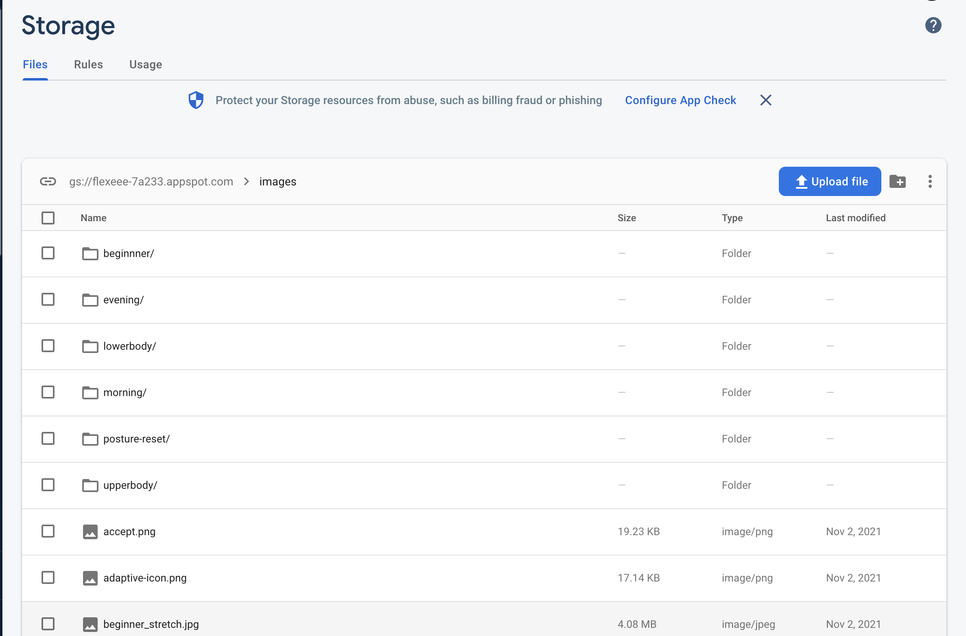Switch to the Rules tab
This screenshot has height=636, width=966.
click(x=88, y=65)
